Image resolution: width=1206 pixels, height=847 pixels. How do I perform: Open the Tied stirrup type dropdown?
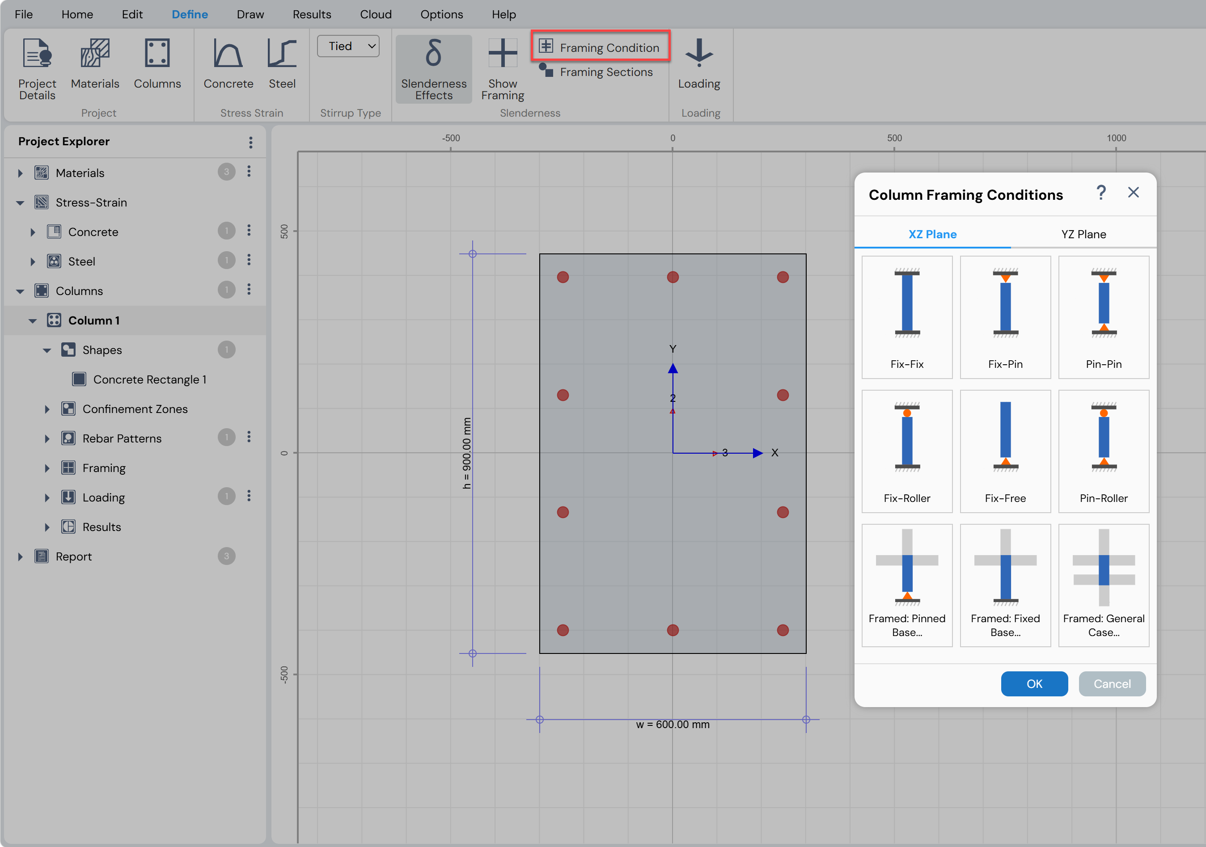[x=348, y=46]
